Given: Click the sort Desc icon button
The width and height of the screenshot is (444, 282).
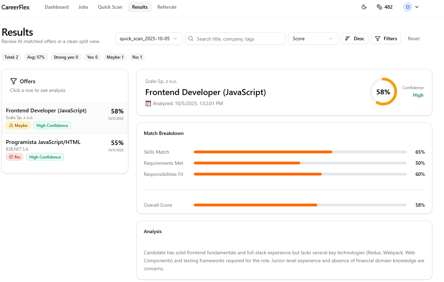Looking at the screenshot, I should (x=354, y=39).
